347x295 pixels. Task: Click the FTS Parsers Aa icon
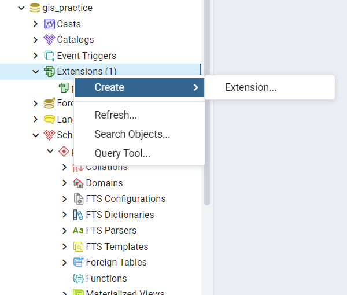79,230
